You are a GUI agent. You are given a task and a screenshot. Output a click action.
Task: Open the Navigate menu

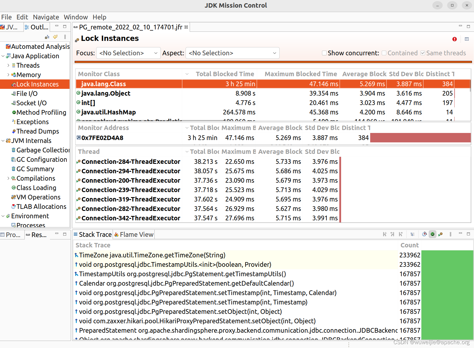[46, 17]
